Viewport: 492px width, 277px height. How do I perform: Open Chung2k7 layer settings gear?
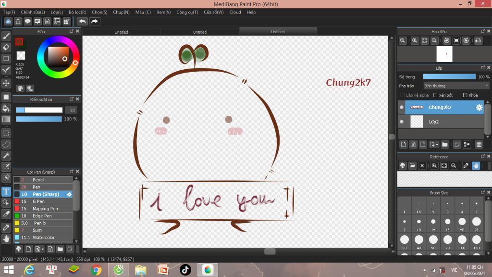[x=479, y=107]
